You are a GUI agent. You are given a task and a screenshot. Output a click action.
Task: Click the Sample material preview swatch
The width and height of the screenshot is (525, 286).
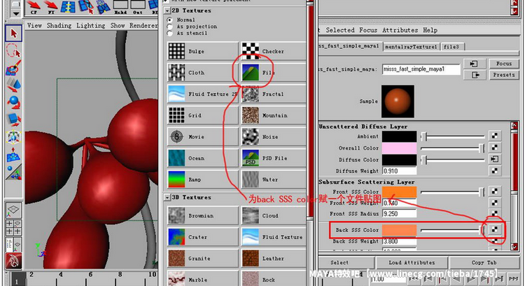pos(398,101)
